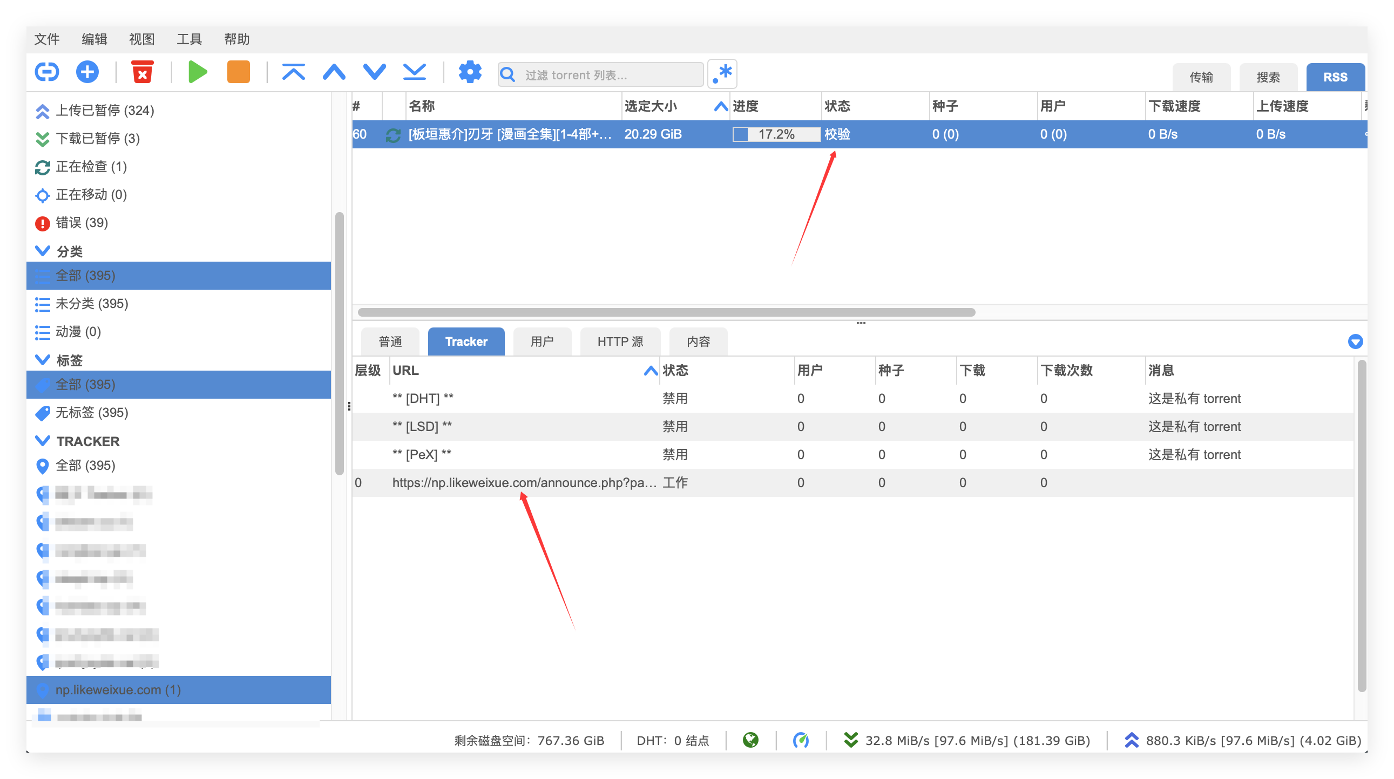This screenshot has height=779, width=1394.
Task: Collapse the 分类 section
Action: coord(42,251)
